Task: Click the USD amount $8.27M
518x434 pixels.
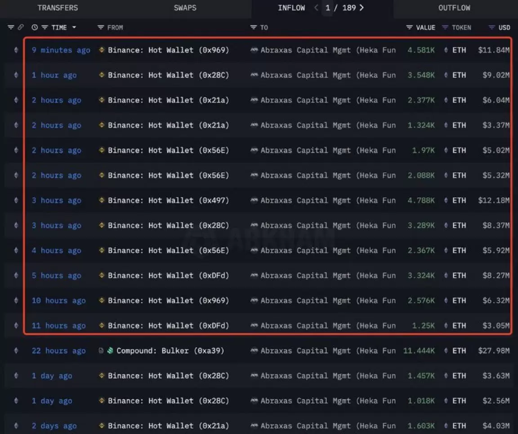Action: (x=496, y=275)
